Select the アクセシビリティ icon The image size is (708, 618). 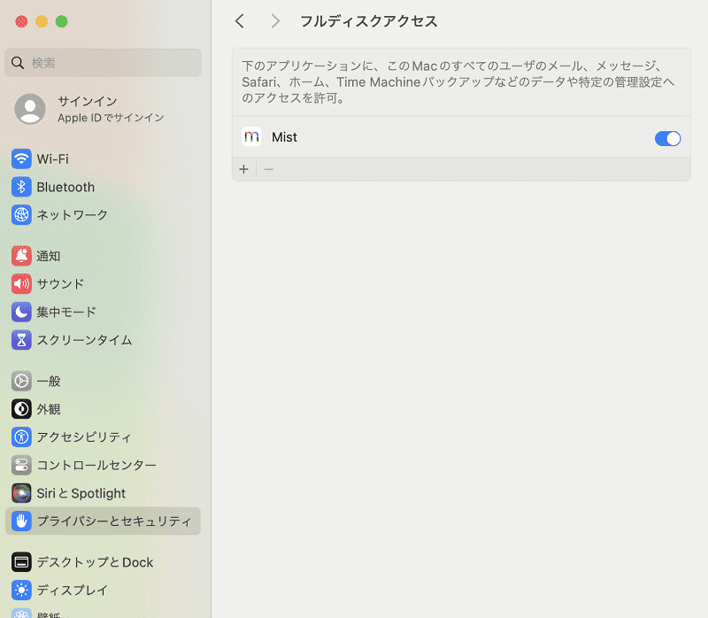21,436
